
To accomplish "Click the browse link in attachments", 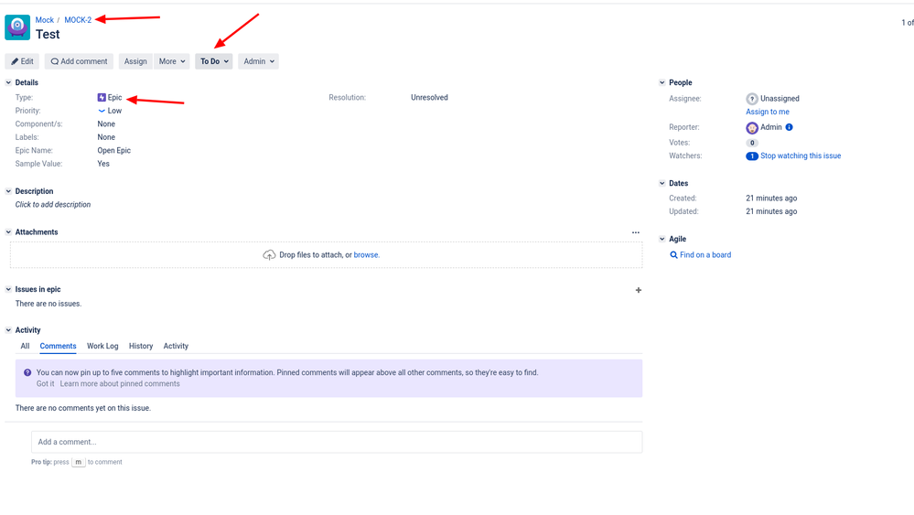I will tap(366, 255).
